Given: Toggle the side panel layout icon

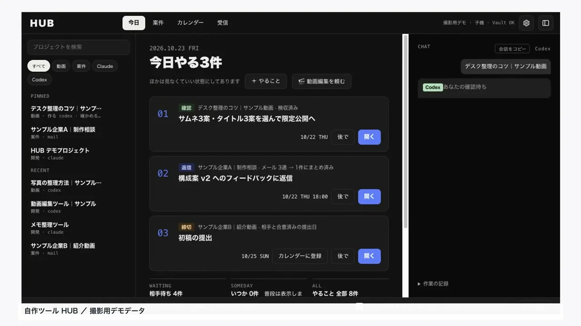Looking at the screenshot, I should [x=546, y=23].
